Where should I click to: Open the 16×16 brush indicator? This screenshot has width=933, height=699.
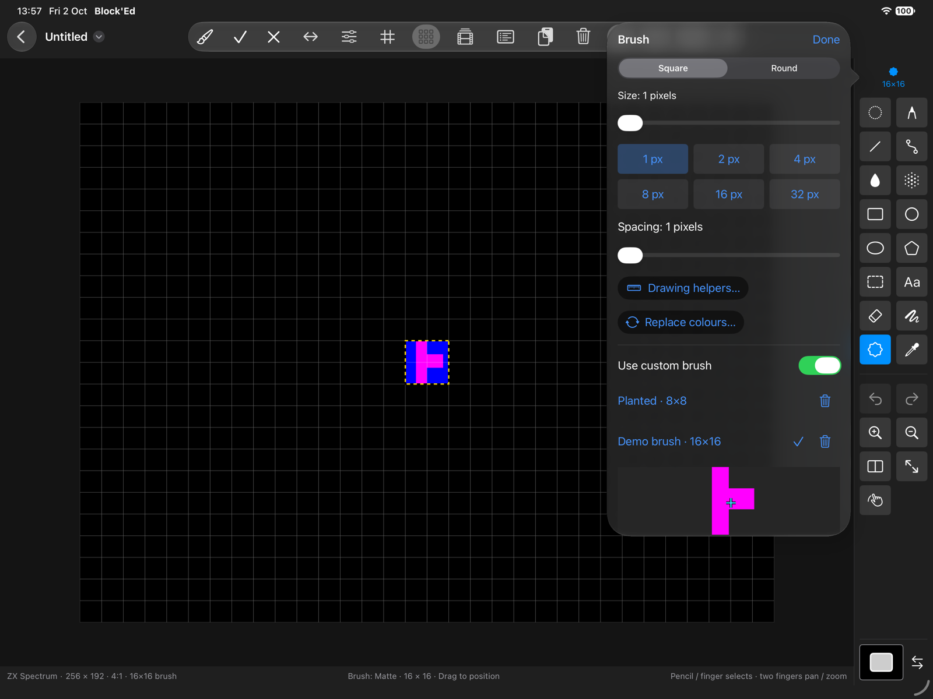click(x=893, y=77)
